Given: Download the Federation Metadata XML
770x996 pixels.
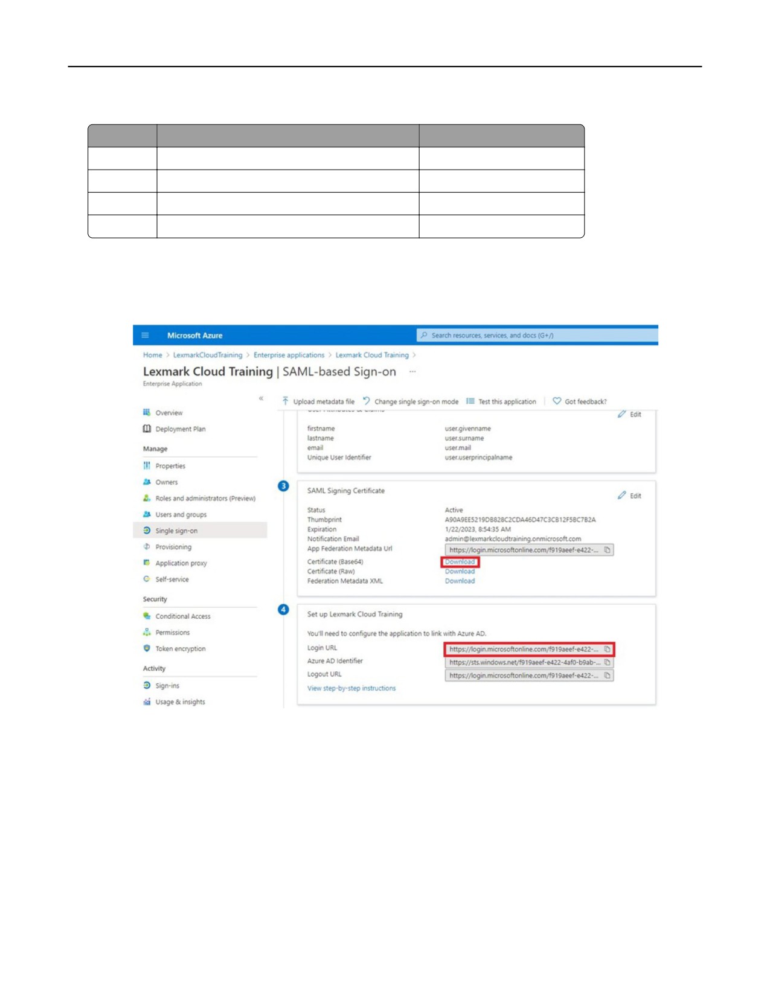Looking at the screenshot, I should click(x=460, y=581).
